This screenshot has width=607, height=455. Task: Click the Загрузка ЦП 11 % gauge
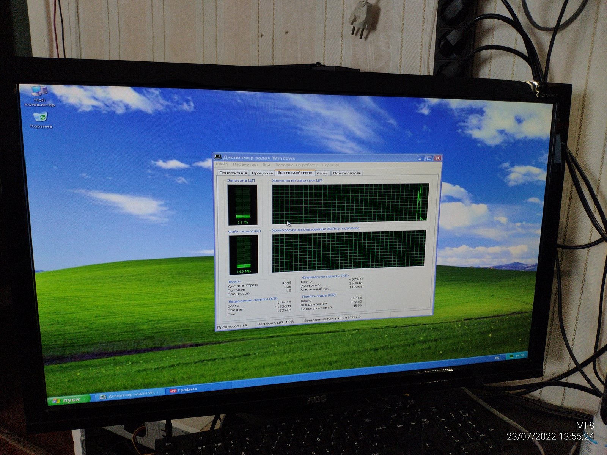[242, 205]
